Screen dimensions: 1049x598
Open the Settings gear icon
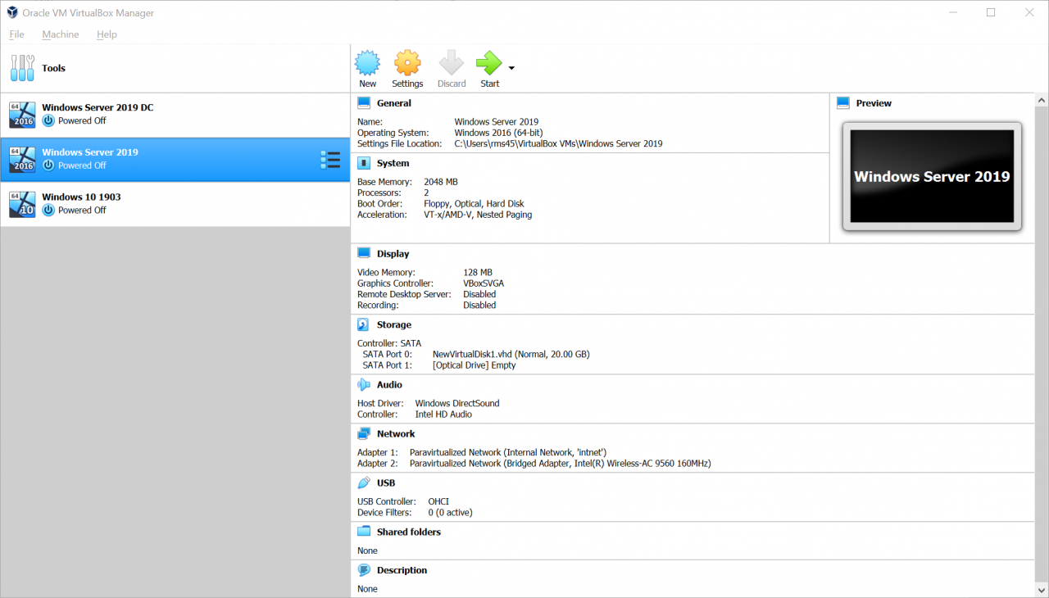[407, 64]
